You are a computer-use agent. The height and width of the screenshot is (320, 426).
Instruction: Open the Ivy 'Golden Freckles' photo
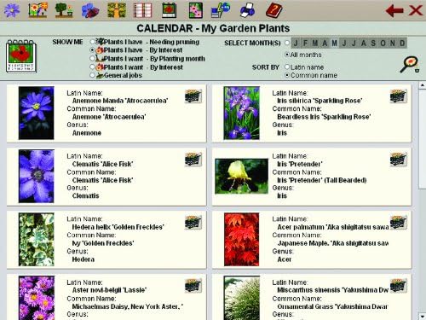tap(37, 240)
